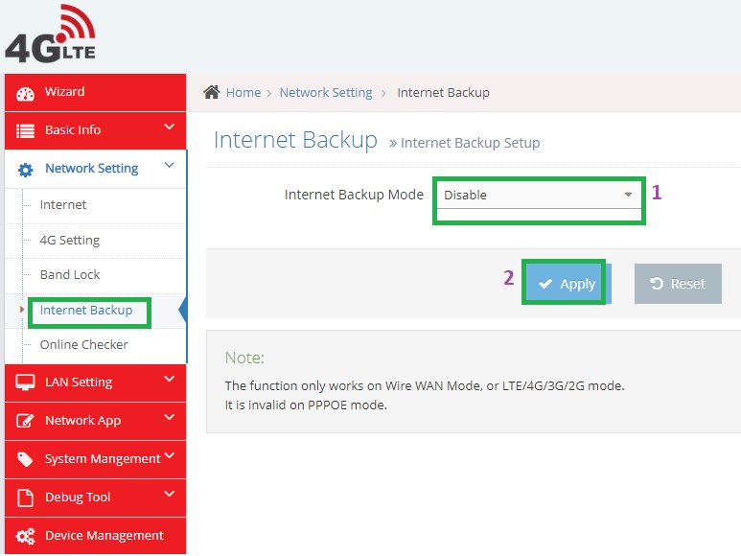741x556 pixels.
Task: Expand the Basic Info menu chevron
Action: pyautogui.click(x=170, y=127)
